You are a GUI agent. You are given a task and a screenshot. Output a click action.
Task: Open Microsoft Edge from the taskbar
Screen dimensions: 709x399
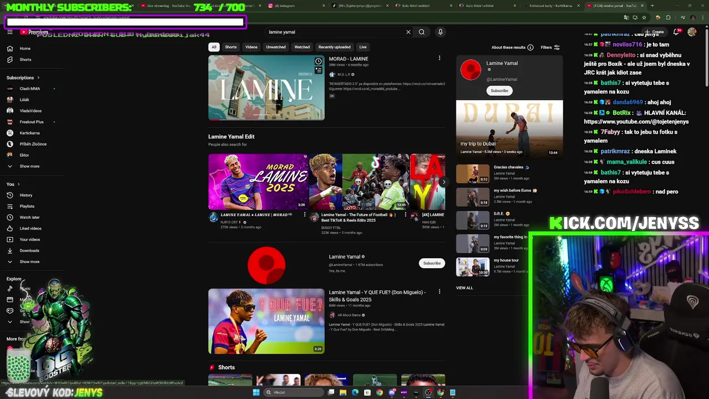tap(355, 392)
